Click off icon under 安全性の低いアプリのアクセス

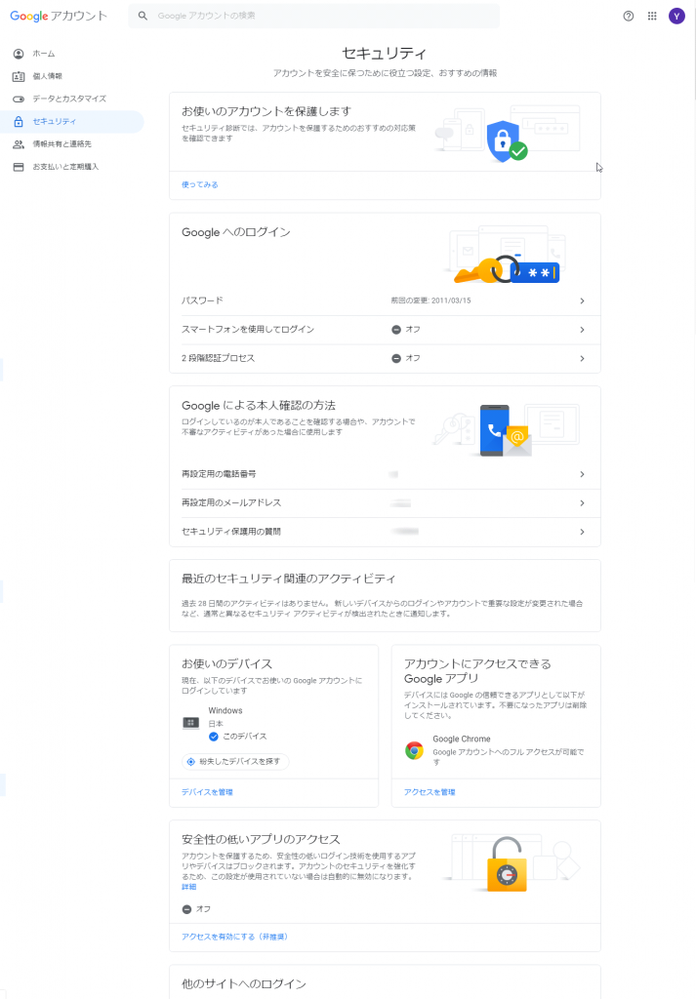coord(186,909)
